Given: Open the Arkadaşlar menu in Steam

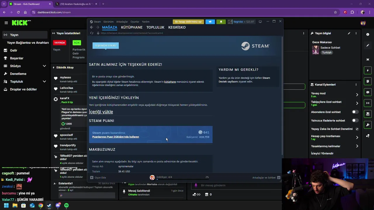Looking at the screenshot, I should tap(122, 22).
